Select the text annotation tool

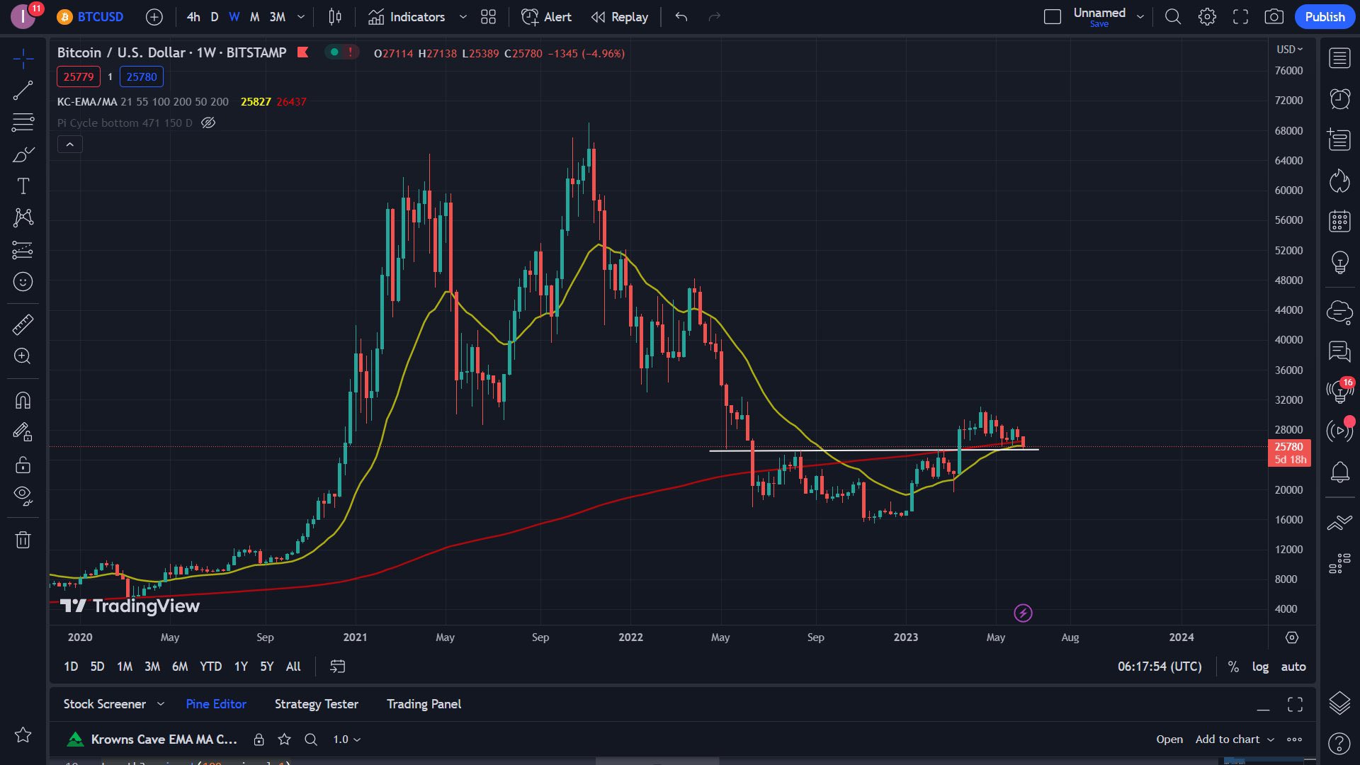[x=23, y=186]
